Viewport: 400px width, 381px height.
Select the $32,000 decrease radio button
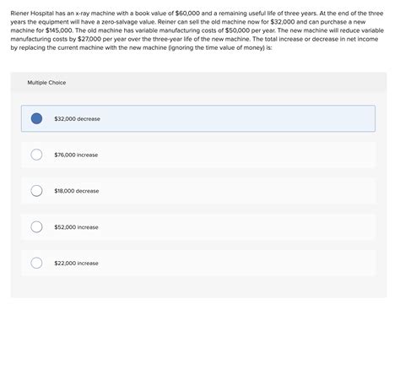[36, 118]
